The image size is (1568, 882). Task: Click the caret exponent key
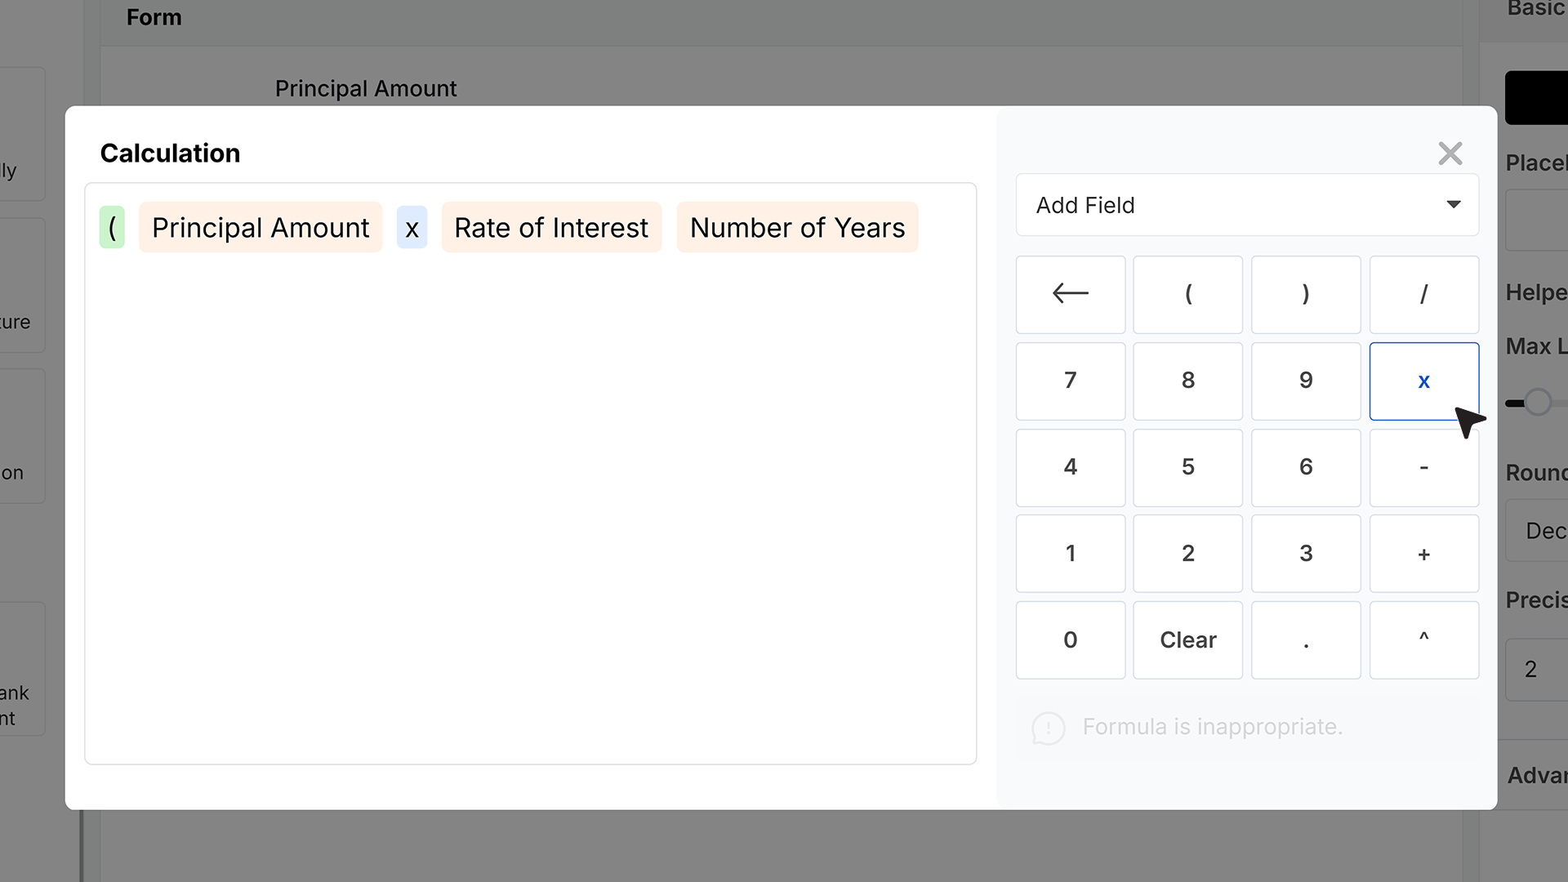tap(1424, 640)
